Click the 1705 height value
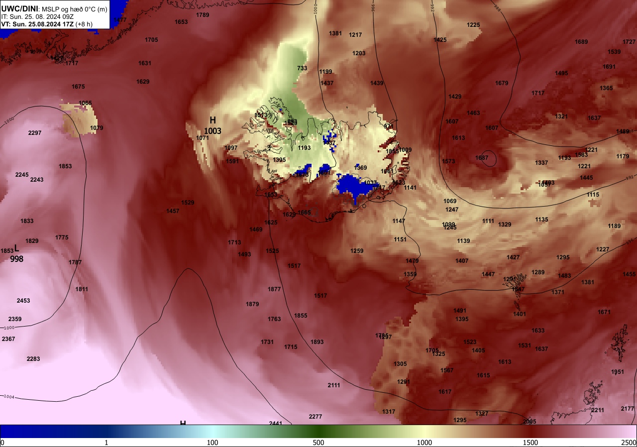The height and width of the screenshot is (447, 637). coord(151,40)
